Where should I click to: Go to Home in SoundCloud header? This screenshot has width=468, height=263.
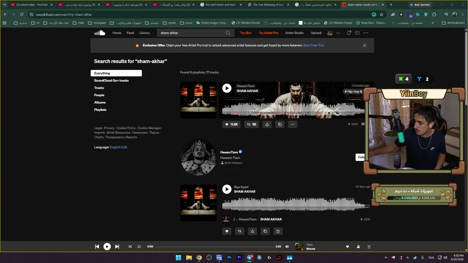pyautogui.click(x=117, y=33)
